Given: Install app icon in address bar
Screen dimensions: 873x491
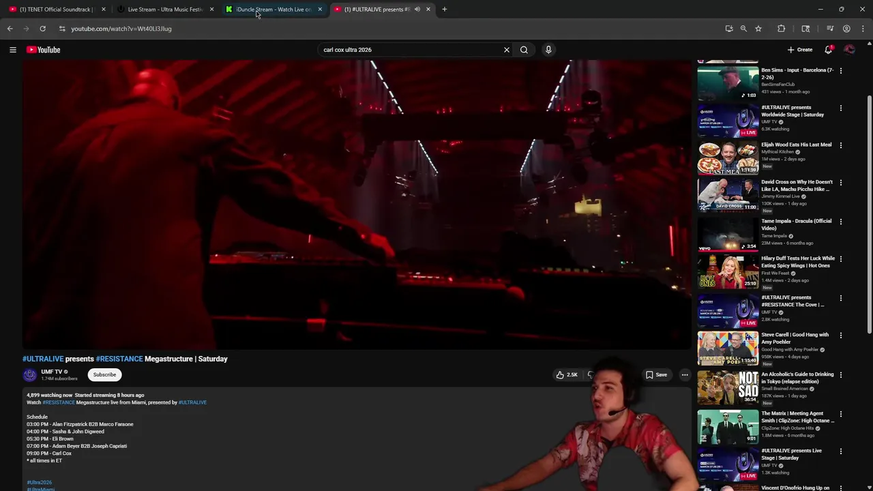Looking at the screenshot, I should point(729,29).
